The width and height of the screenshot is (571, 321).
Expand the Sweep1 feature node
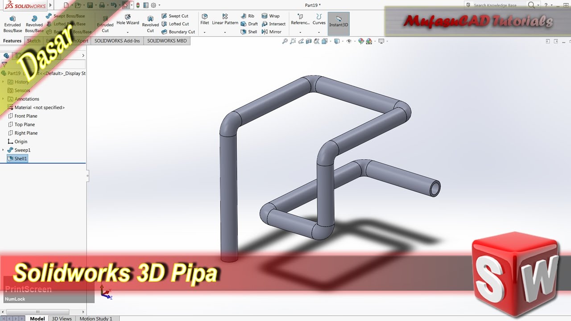click(x=3, y=150)
